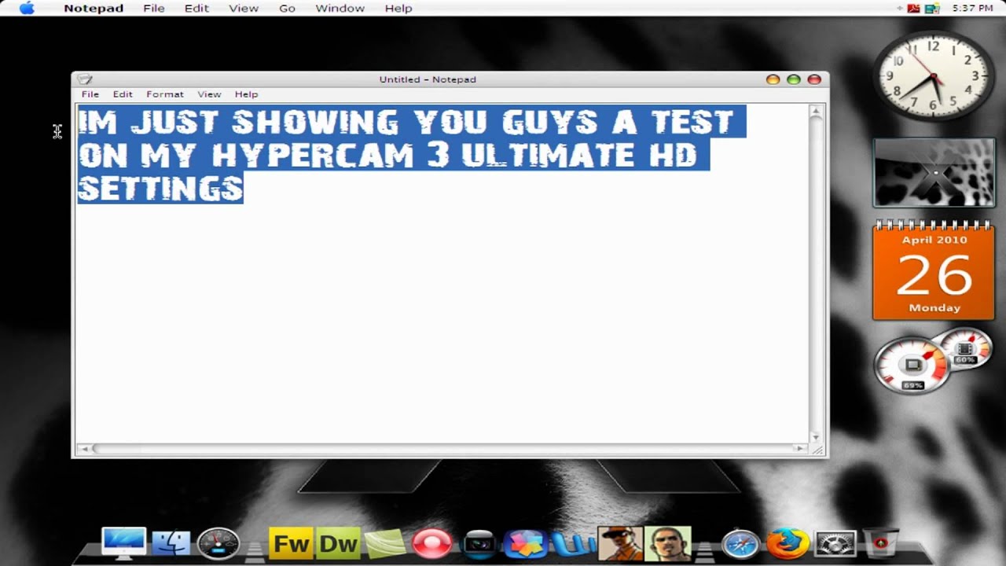
Task: Open the camera lens dock icon
Action: [479, 543]
